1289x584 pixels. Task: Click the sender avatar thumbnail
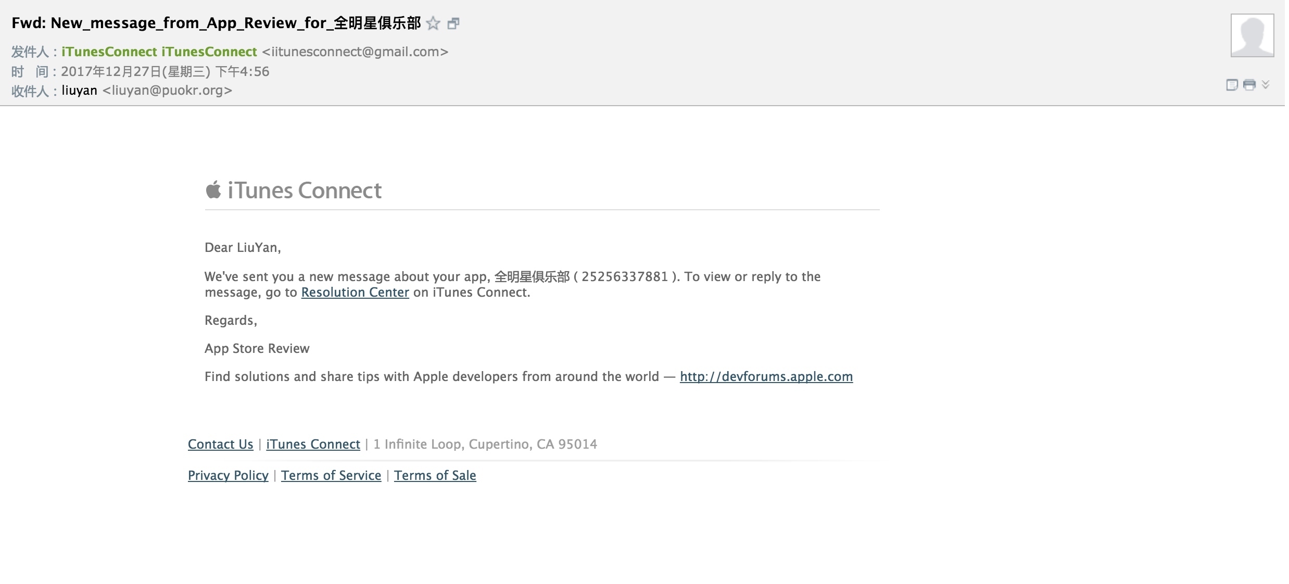tap(1252, 35)
